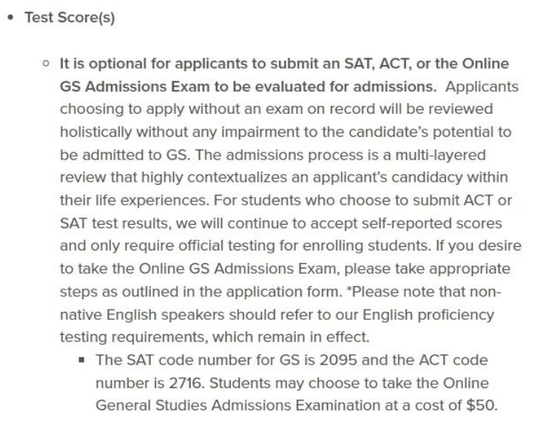540x422 pixels.
Task: Click the word 'holistically' in the paragraph
Action: coord(96,132)
